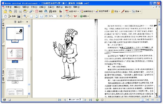The width and height of the screenshot is (163, 104).
Task: Print the document with the printer icon
Action: click(20, 11)
